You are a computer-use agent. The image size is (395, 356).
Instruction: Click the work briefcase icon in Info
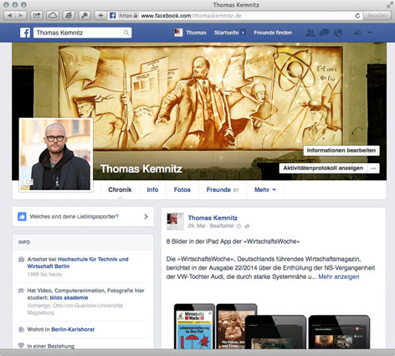[x=21, y=260]
